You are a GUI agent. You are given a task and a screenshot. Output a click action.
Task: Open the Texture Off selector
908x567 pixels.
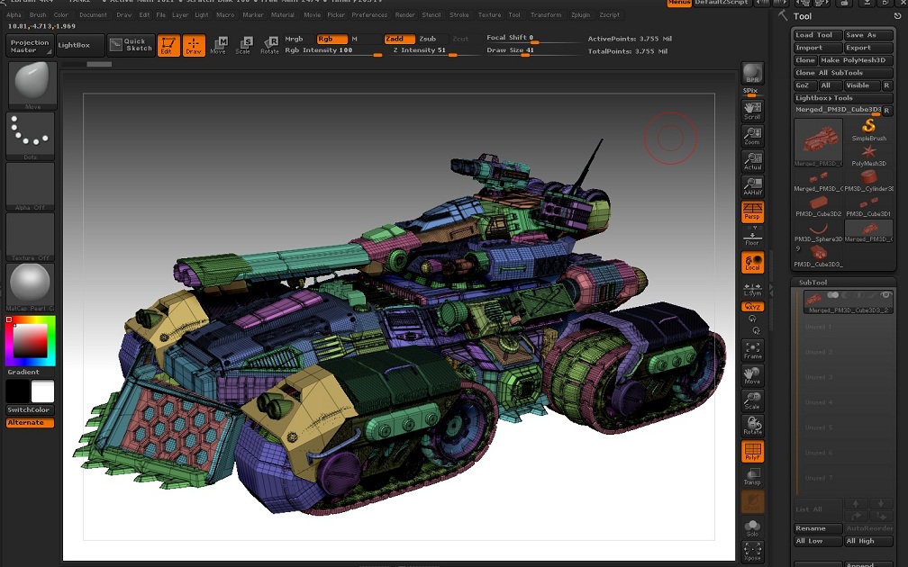[30, 237]
